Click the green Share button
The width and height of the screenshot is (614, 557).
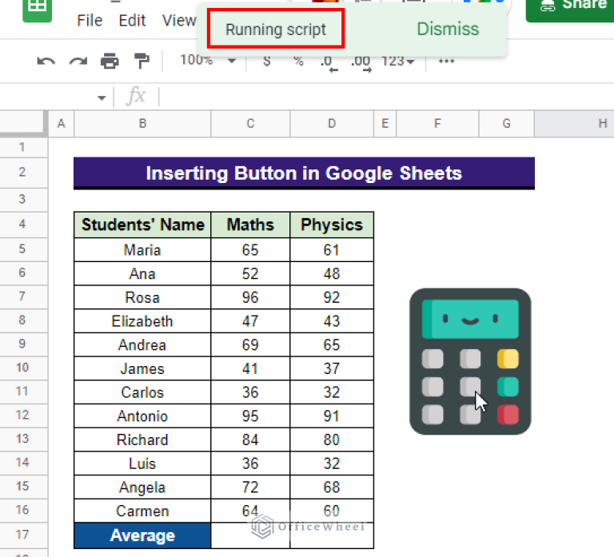point(569,6)
